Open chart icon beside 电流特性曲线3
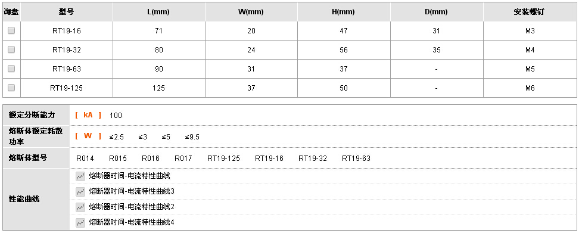 click(80, 192)
